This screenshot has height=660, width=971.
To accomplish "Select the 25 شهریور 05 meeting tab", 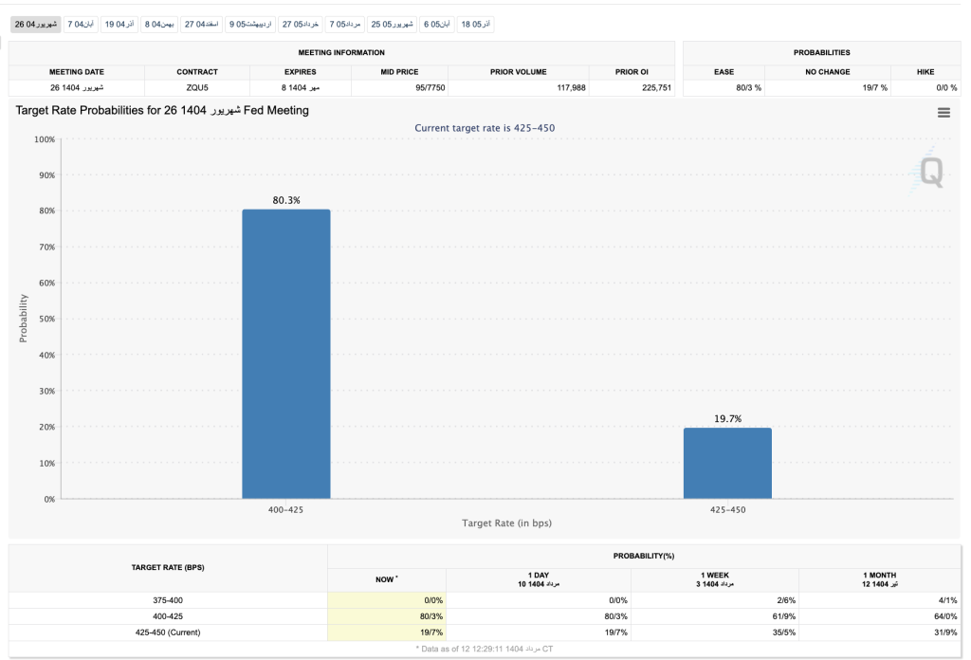I will [x=392, y=24].
